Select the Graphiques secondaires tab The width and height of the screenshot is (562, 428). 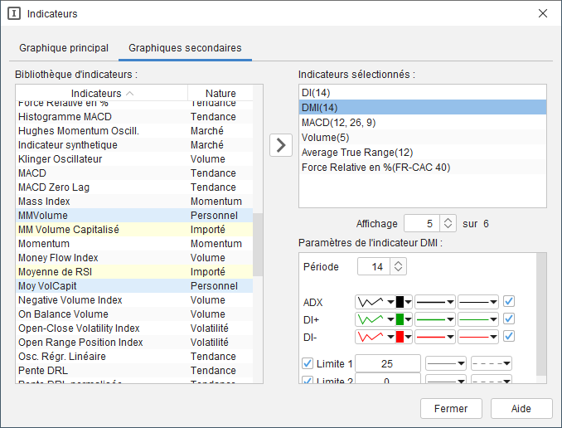(185, 48)
